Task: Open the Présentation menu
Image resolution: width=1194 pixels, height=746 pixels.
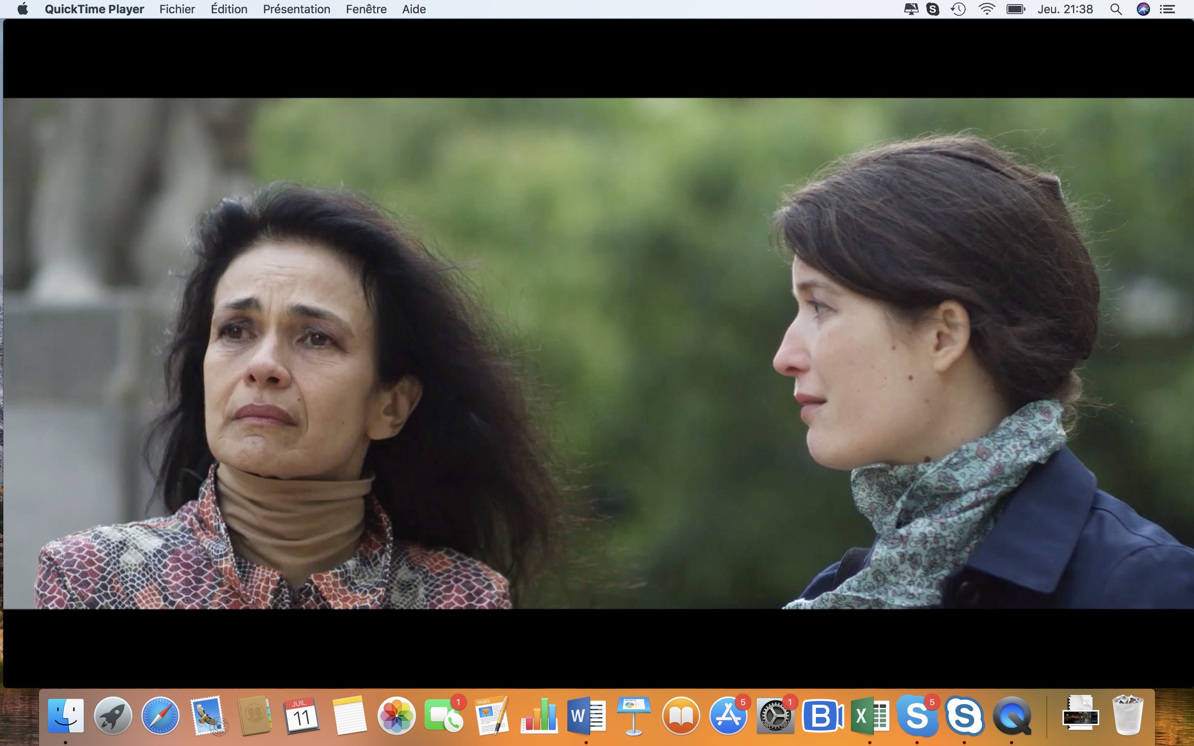Action: point(296,9)
